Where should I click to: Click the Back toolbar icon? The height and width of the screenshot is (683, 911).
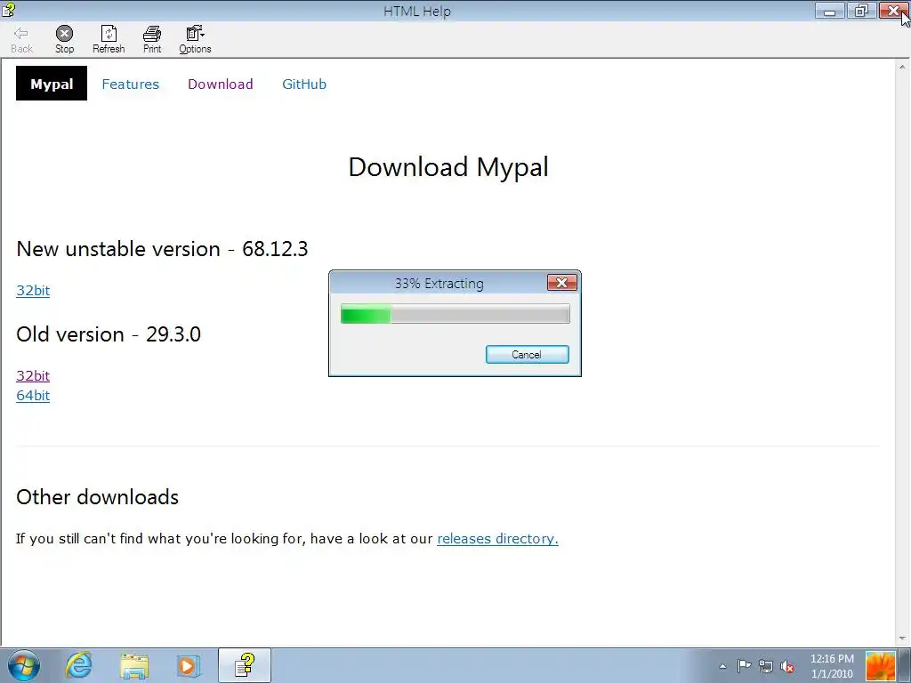[x=21, y=39]
